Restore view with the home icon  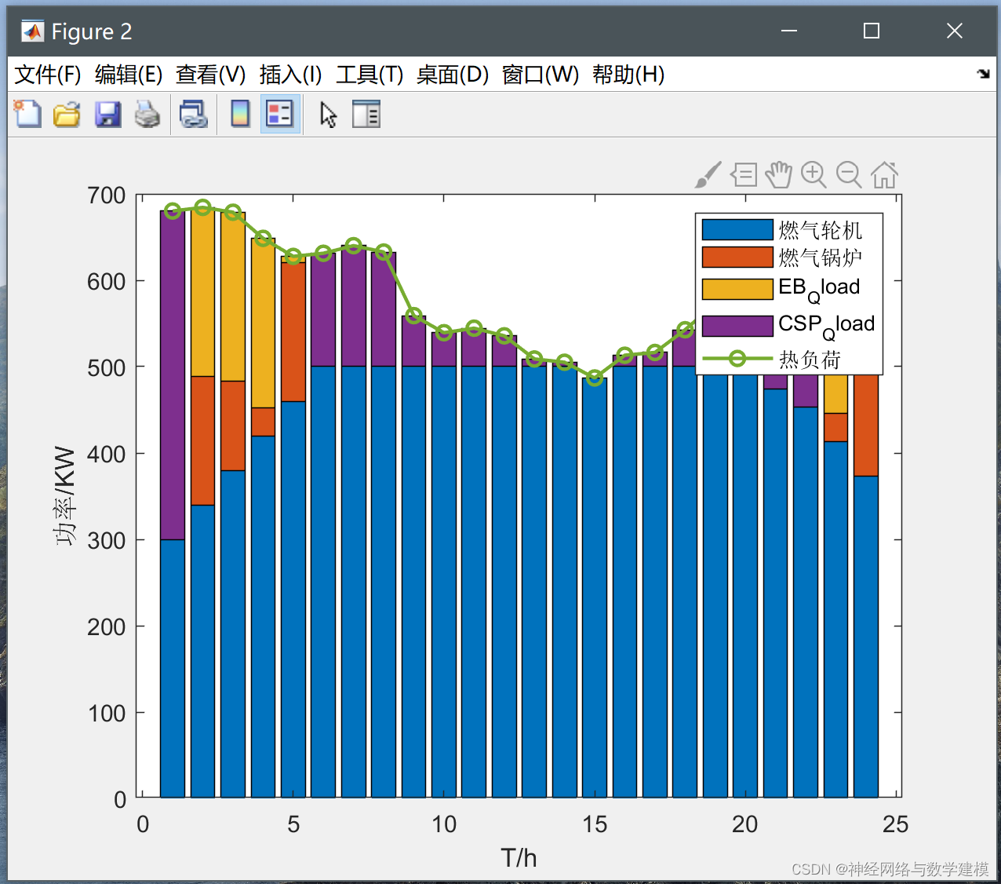[x=884, y=175]
